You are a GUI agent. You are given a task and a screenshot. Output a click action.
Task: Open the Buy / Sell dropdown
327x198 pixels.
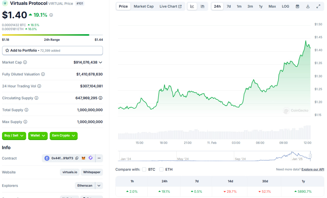pos(14,136)
